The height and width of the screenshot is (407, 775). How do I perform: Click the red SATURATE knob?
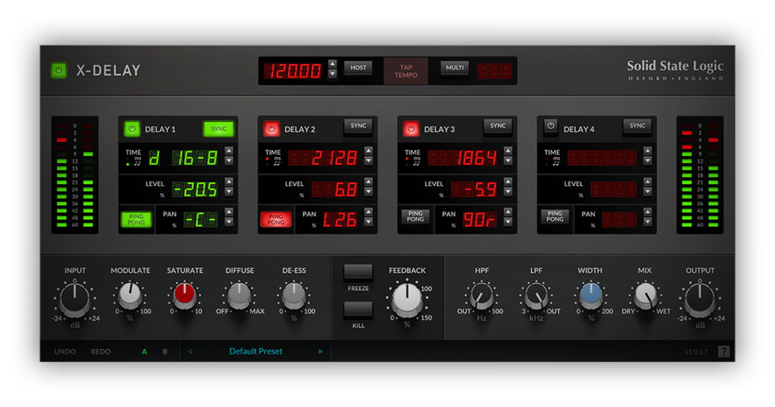point(185,296)
